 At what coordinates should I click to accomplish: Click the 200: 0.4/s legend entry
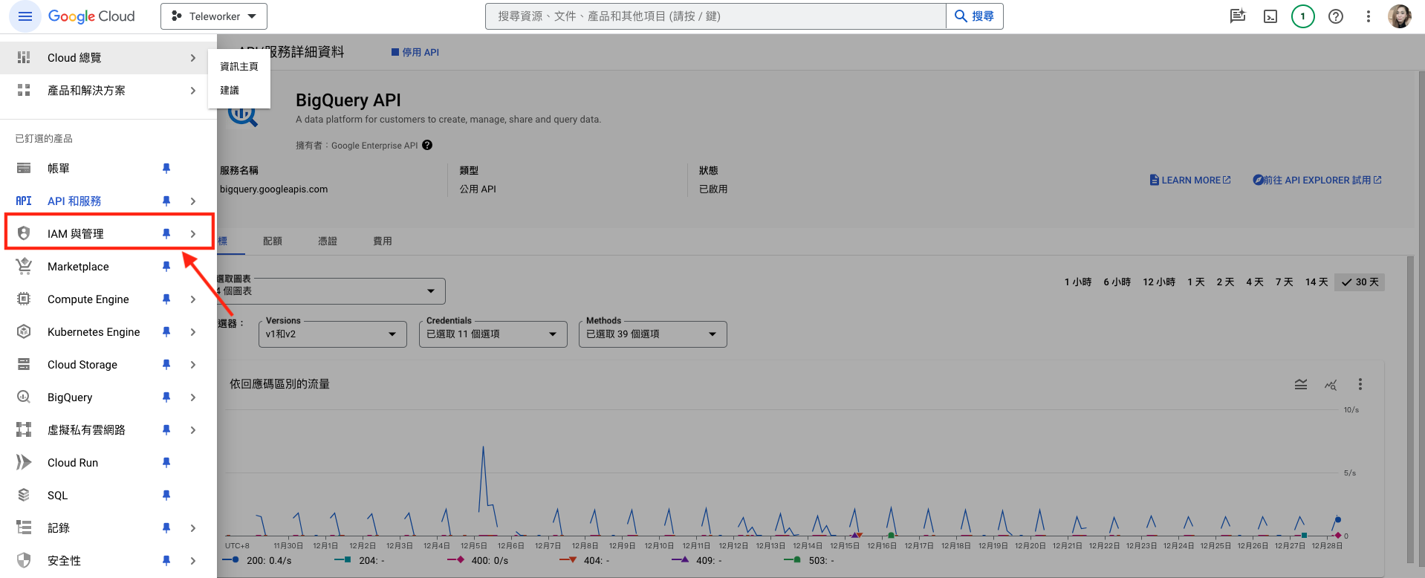click(258, 560)
